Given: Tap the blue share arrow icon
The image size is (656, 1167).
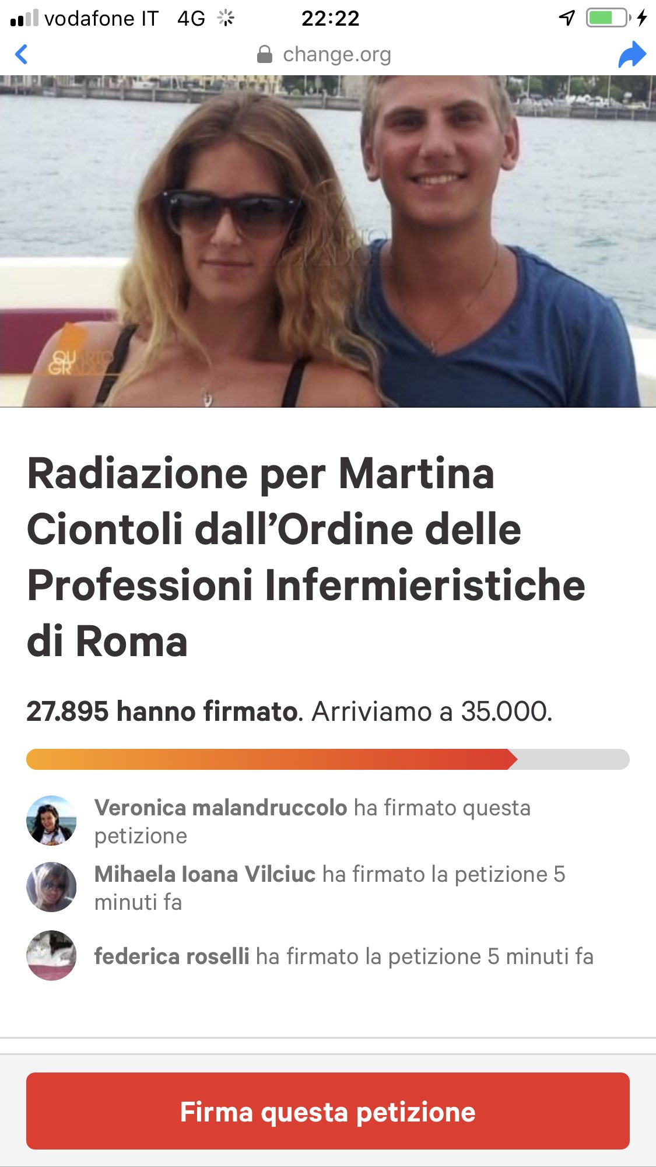Looking at the screenshot, I should click(632, 54).
